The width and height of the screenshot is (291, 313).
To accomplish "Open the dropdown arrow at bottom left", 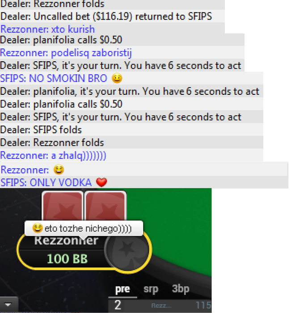I will coord(9,305).
